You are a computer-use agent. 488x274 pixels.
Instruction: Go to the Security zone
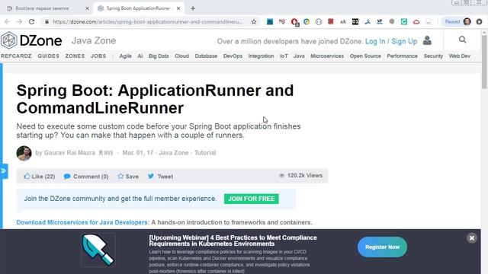coord(433,56)
